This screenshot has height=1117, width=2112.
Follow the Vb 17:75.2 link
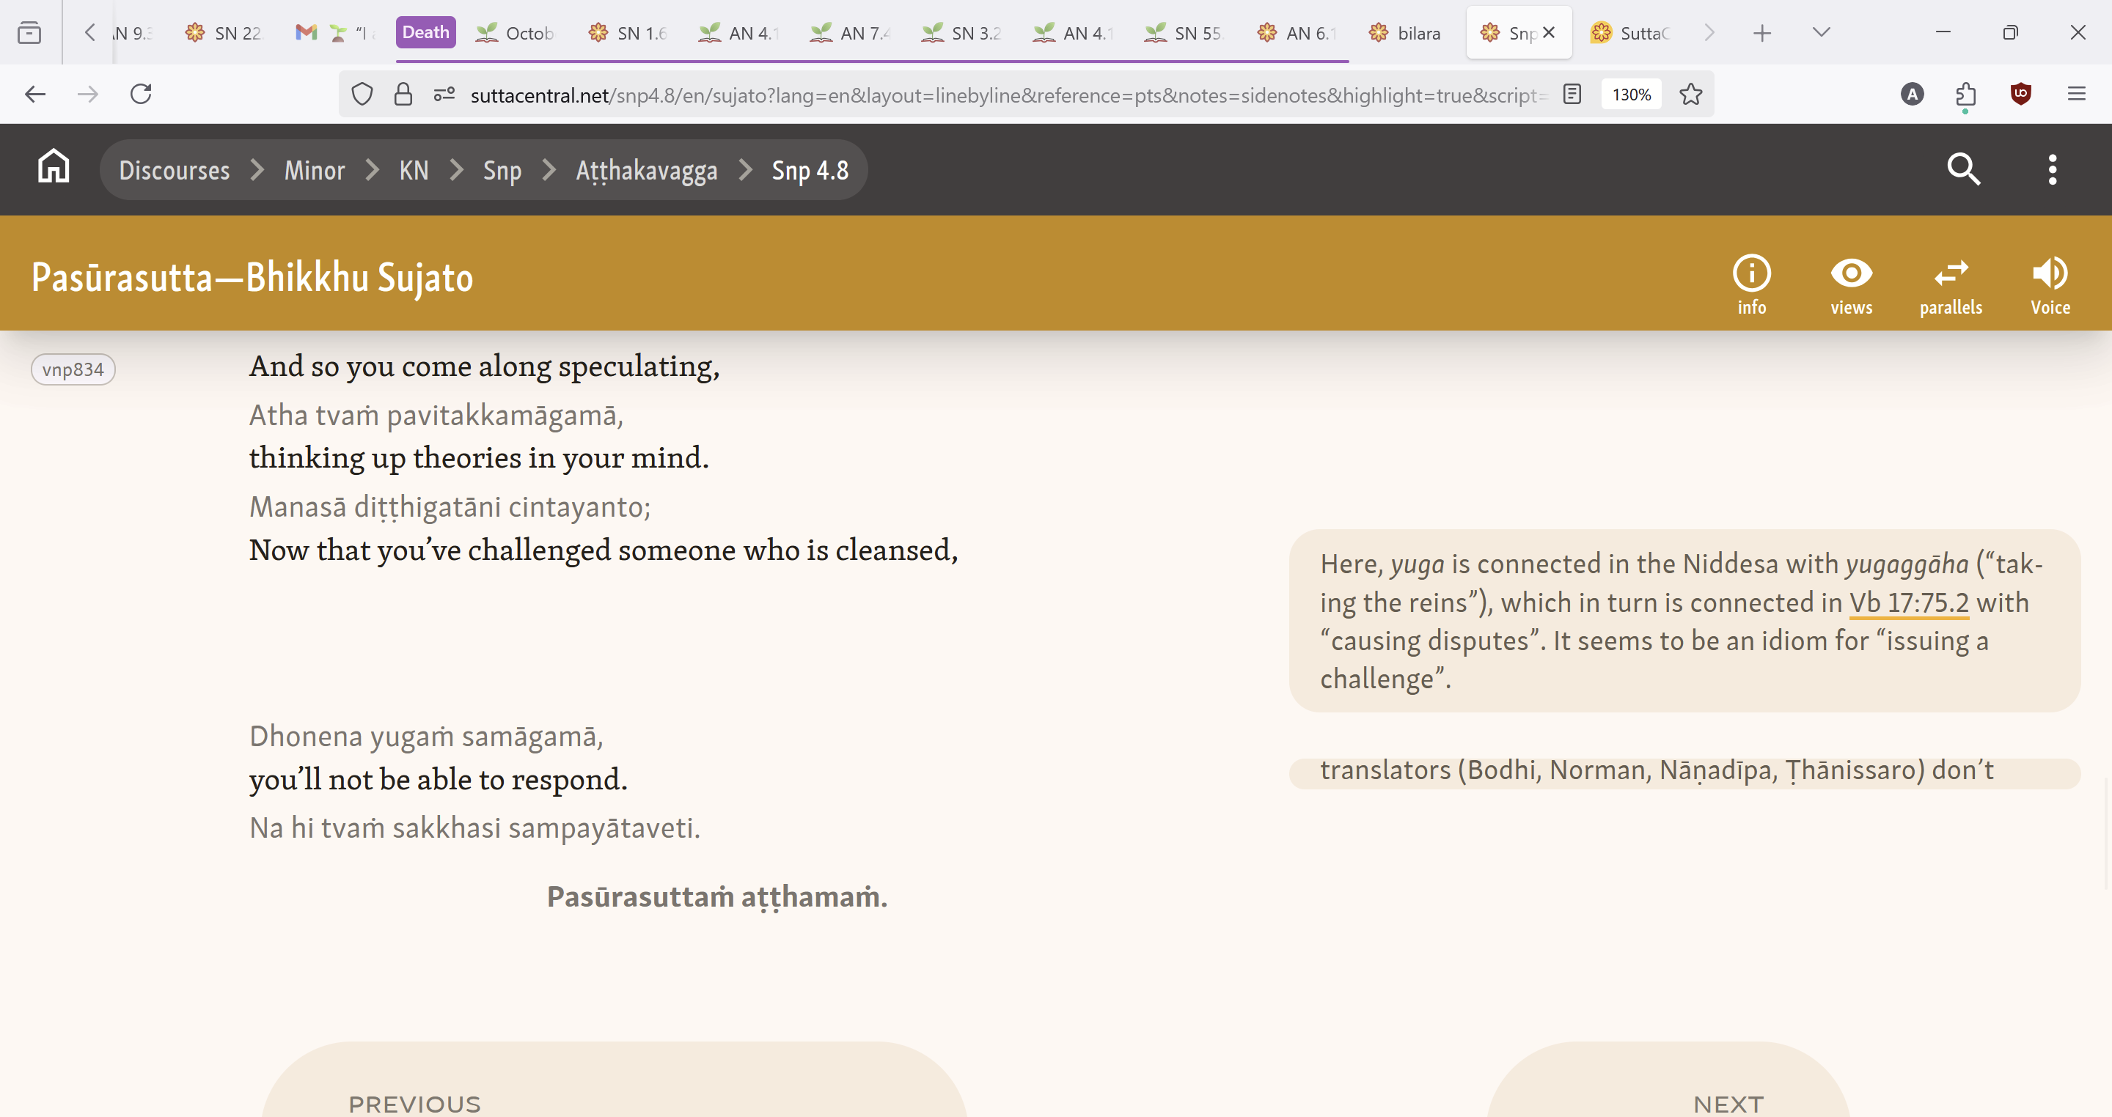(x=1909, y=602)
